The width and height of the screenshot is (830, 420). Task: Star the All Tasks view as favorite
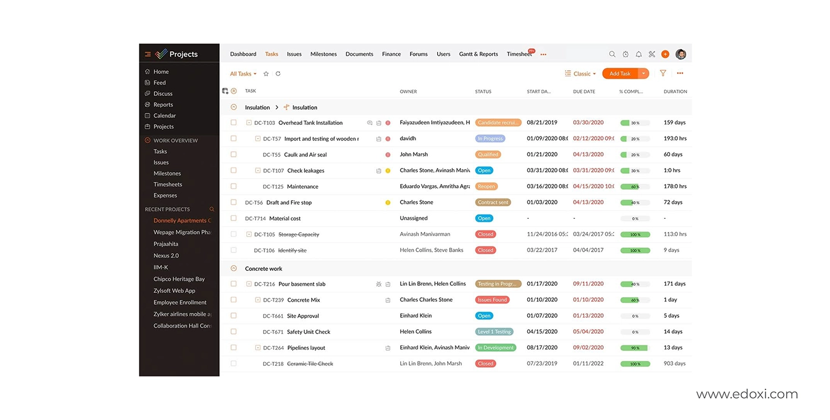click(266, 73)
